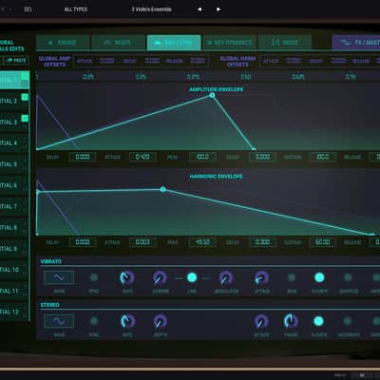Click Global Amp Offsets release value
The width and height of the screenshot is (380, 380).
click(198, 61)
